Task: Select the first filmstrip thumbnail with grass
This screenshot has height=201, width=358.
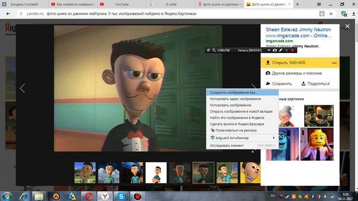Action: pos(85,173)
